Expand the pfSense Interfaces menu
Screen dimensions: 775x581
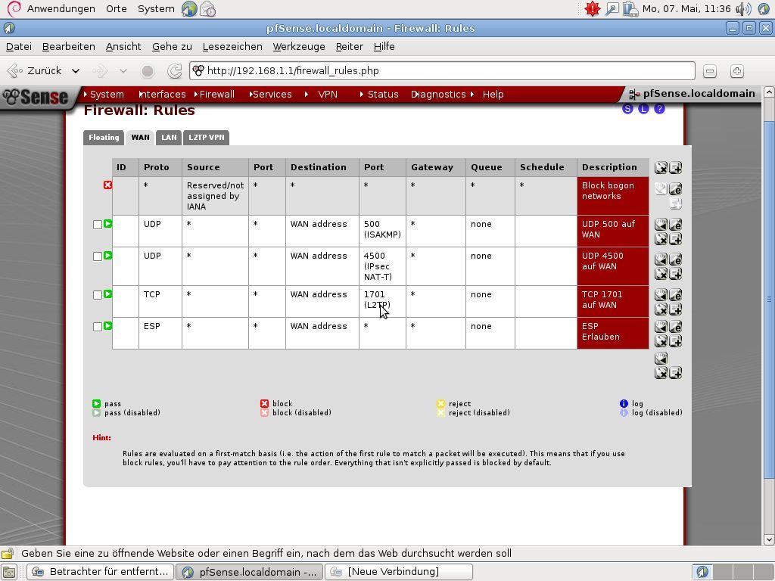tap(162, 95)
